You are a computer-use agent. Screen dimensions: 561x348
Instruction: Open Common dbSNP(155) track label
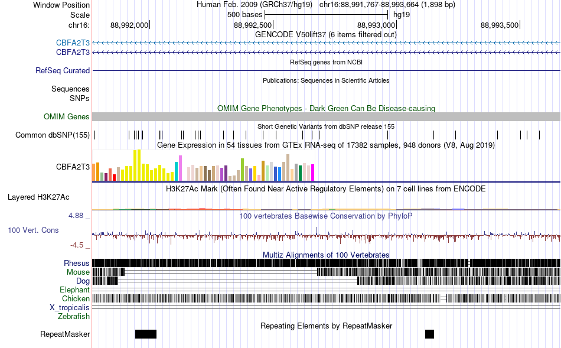pyautogui.click(x=53, y=135)
